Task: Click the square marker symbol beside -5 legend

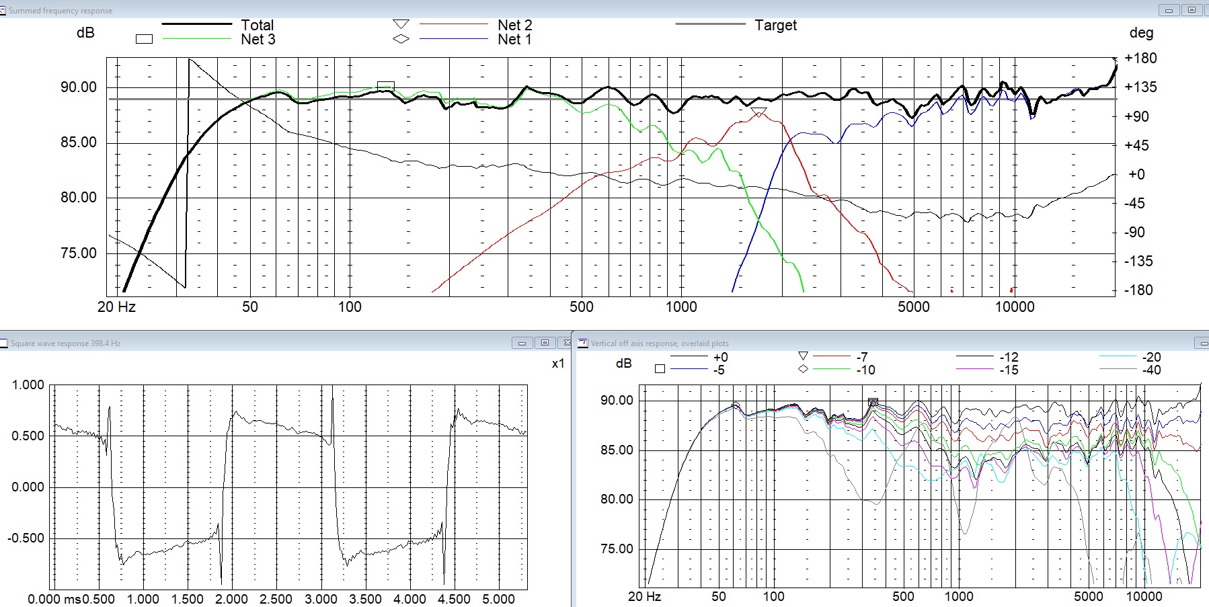Action: pos(660,369)
